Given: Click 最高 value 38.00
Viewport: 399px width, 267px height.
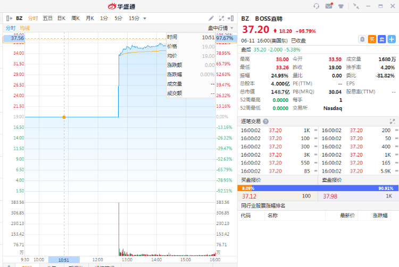Looking at the screenshot, I should [x=282, y=59].
